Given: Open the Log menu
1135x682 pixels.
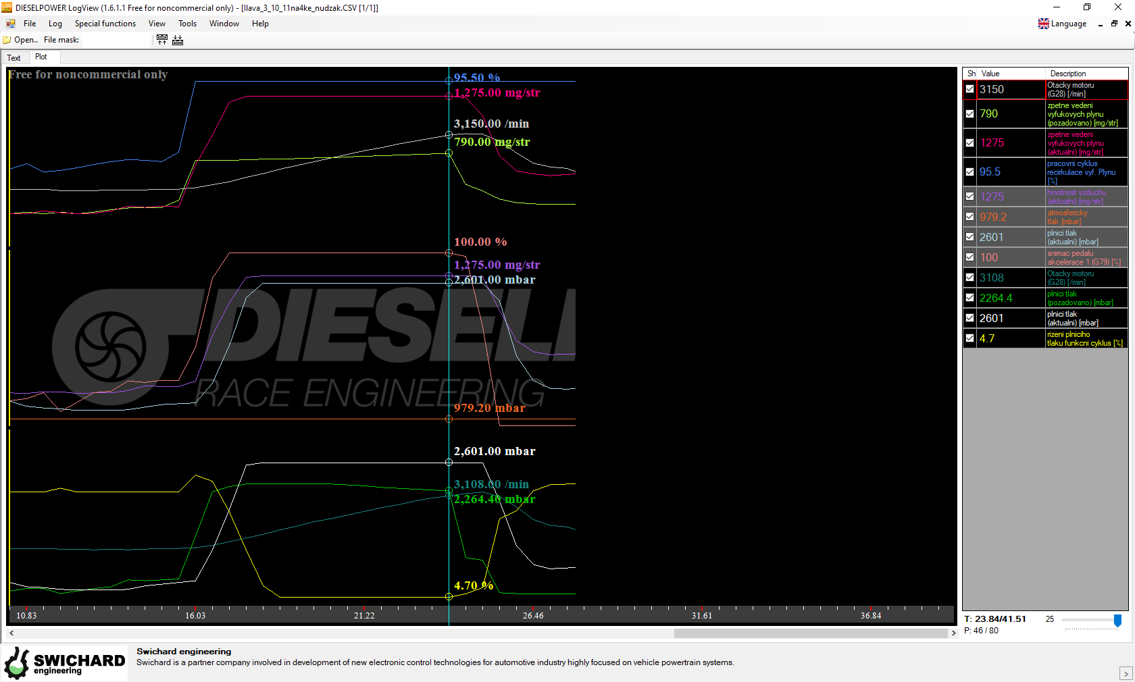Looking at the screenshot, I should pyautogui.click(x=55, y=24).
